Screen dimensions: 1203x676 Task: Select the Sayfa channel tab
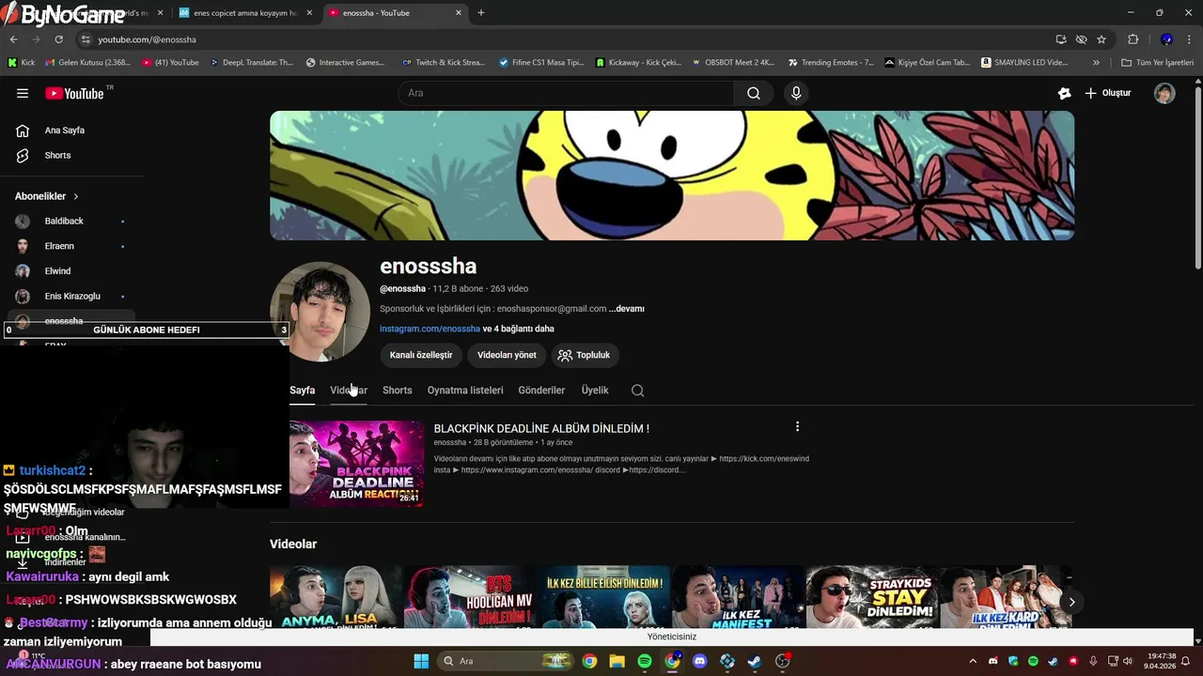point(303,391)
